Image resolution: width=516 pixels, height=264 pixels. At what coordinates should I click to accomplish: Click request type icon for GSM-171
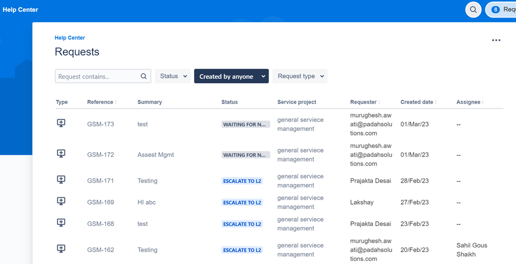point(61,179)
